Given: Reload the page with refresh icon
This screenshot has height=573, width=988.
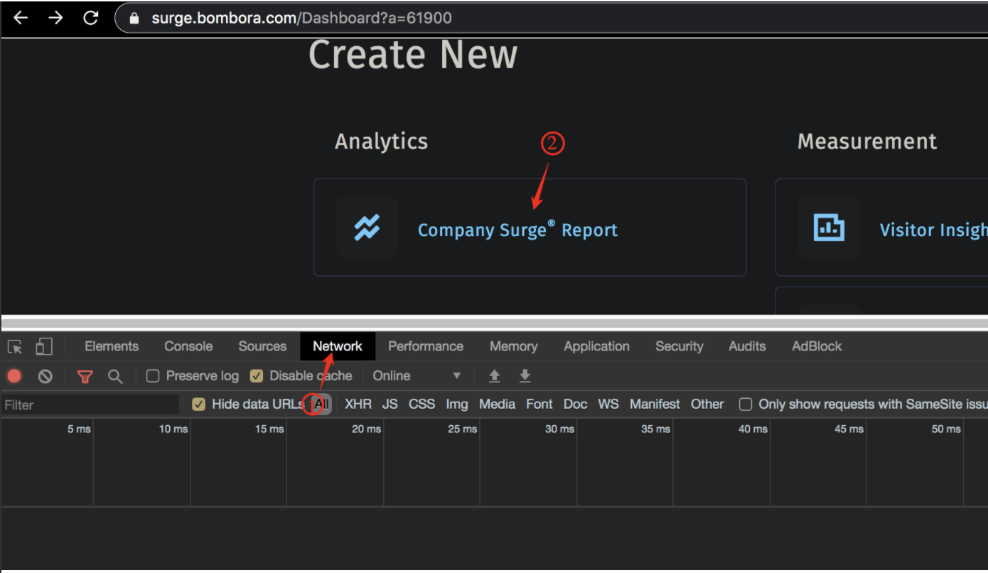Looking at the screenshot, I should coord(91,18).
